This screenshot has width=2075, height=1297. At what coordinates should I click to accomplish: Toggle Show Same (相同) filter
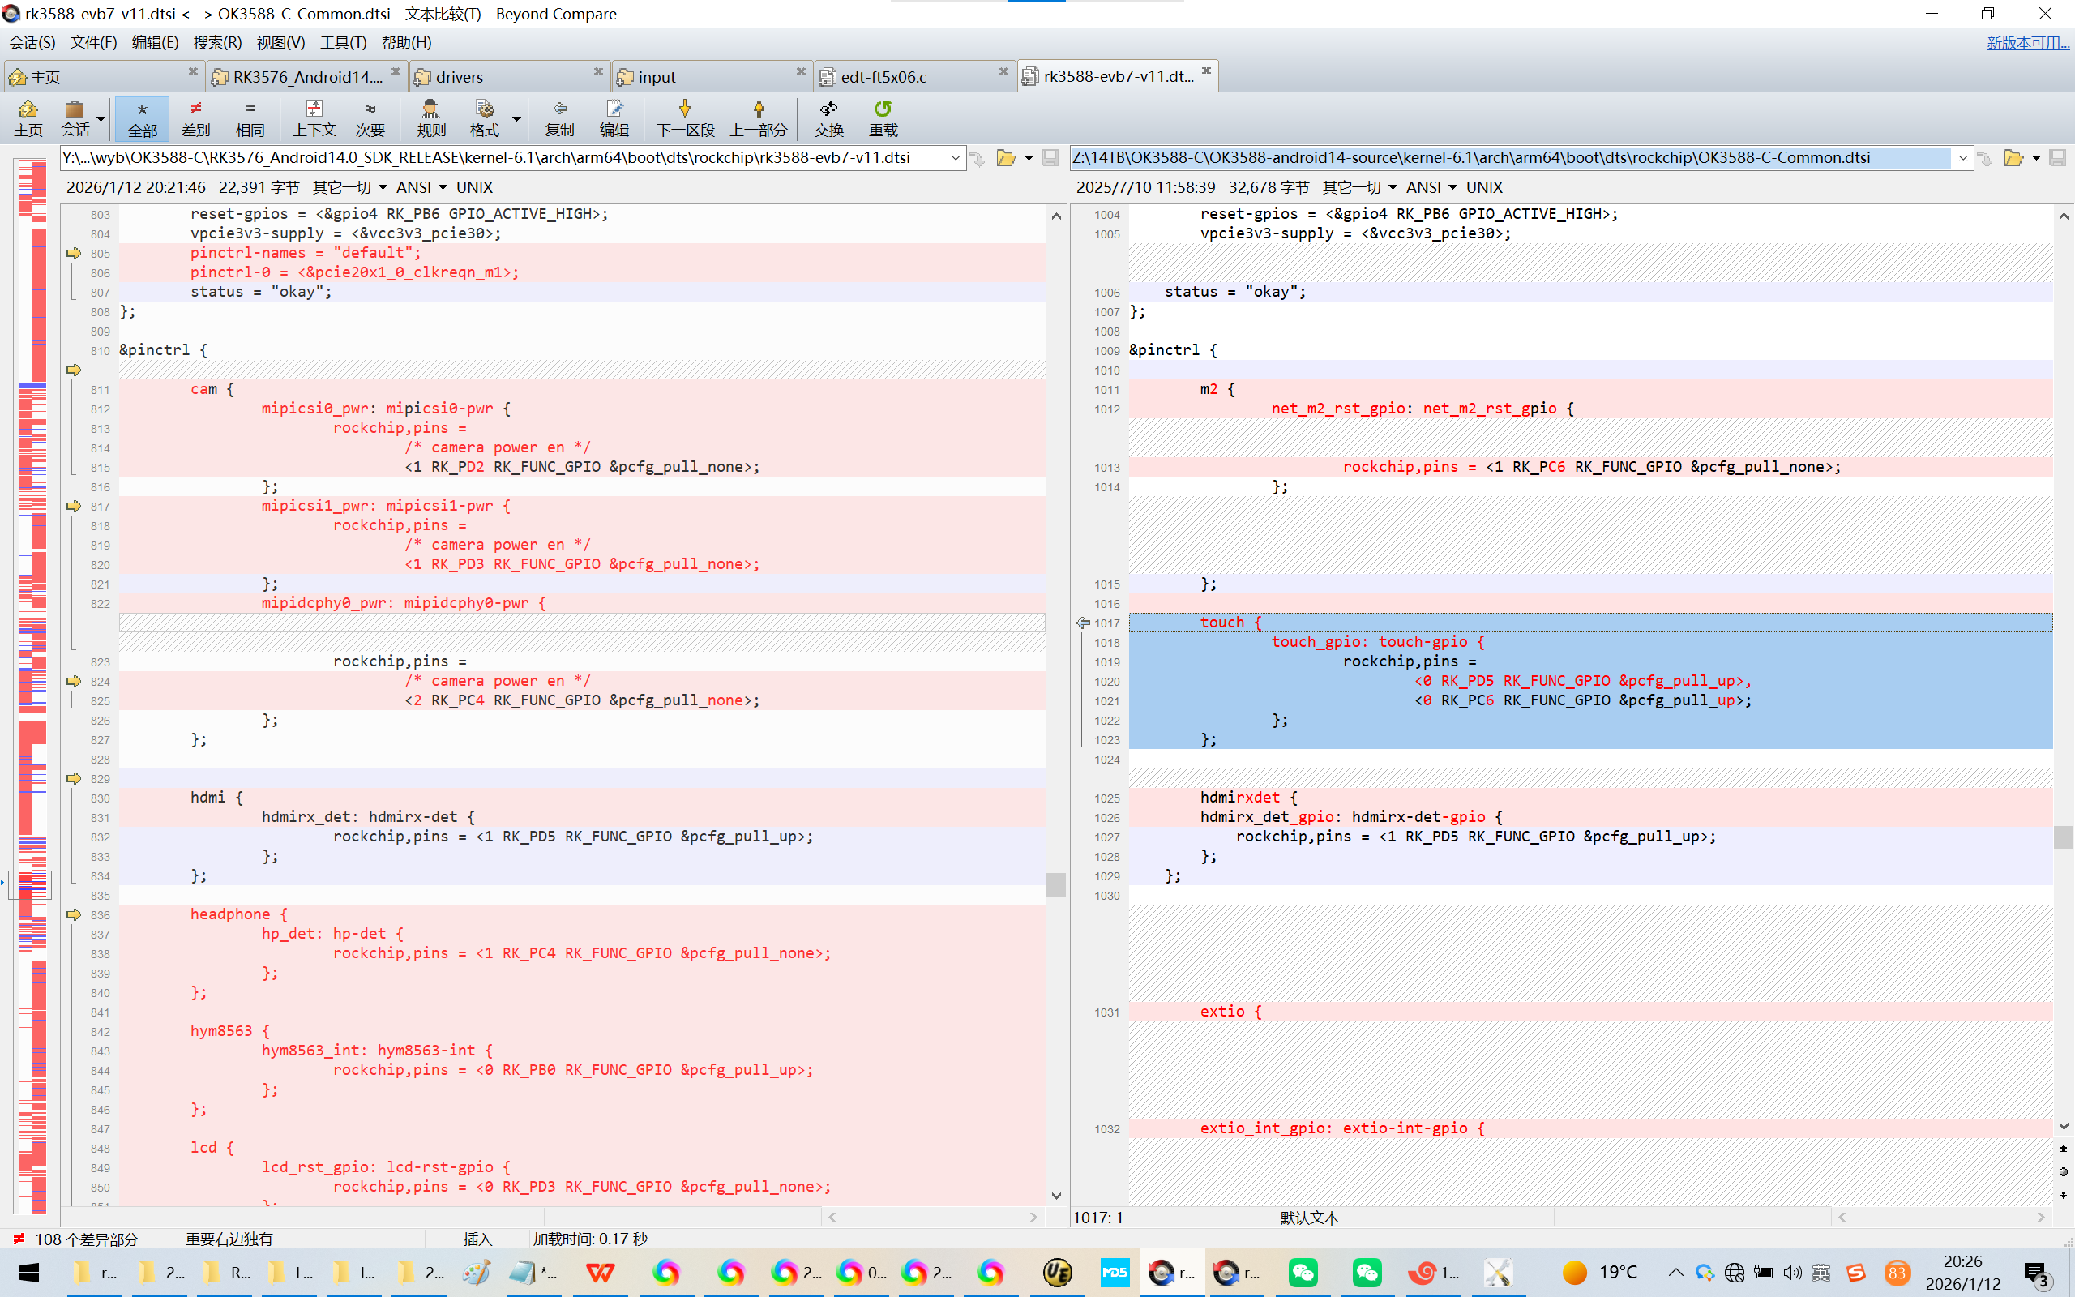click(x=250, y=118)
